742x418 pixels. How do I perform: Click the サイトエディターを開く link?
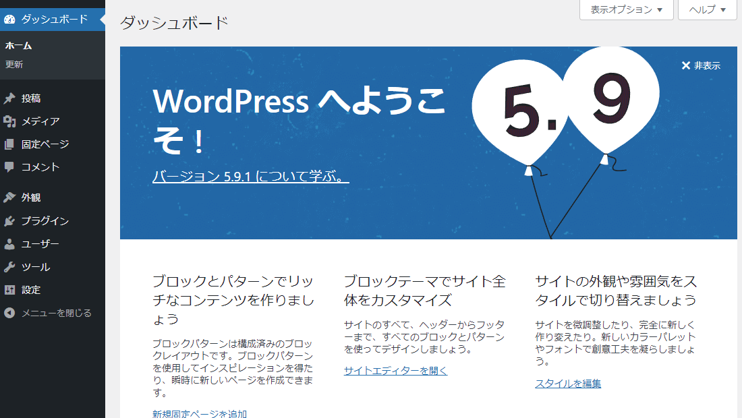395,371
